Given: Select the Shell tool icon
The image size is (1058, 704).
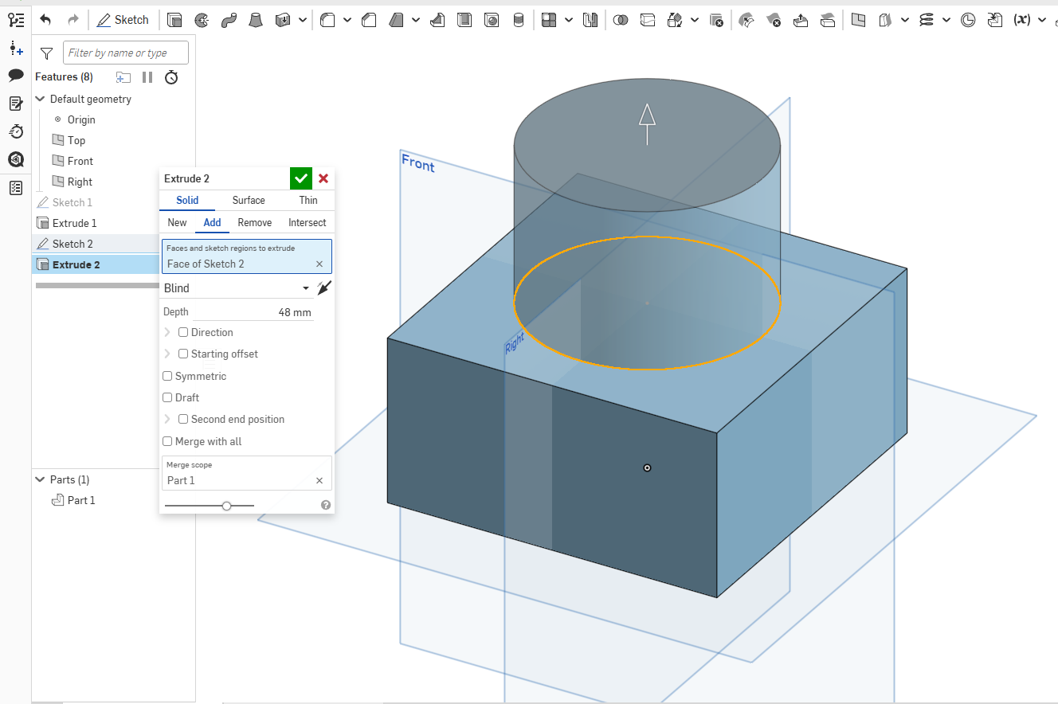Looking at the screenshot, I should (x=464, y=20).
